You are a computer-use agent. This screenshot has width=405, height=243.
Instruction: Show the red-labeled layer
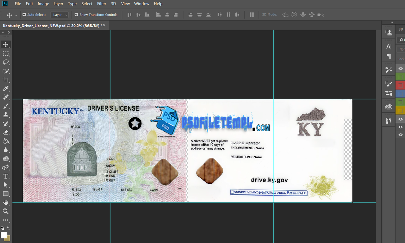click(x=401, y=85)
